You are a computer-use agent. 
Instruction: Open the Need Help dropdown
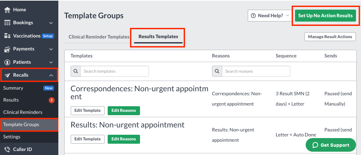point(270,16)
